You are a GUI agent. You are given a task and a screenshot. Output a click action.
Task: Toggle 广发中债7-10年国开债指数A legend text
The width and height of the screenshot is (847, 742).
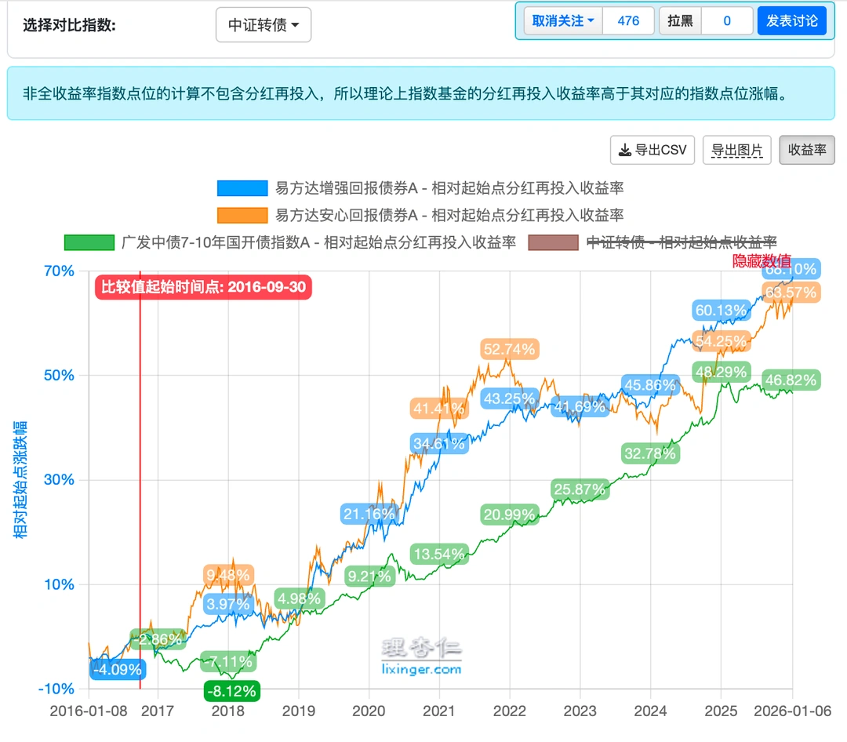pyautogui.click(x=318, y=242)
